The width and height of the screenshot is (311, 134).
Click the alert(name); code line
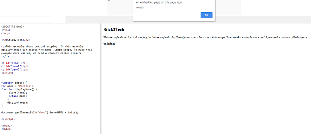(18, 93)
